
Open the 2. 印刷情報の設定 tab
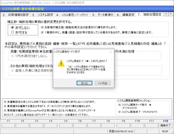click(16, 15)
